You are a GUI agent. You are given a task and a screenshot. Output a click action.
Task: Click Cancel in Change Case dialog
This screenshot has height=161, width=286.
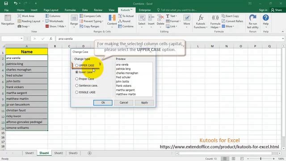tap(124, 102)
